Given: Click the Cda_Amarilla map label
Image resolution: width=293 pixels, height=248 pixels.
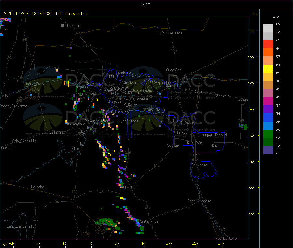Looking at the screenshot, I should pos(24,141).
